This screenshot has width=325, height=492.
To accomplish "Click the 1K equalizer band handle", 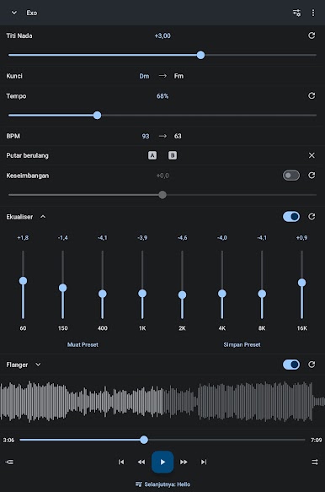I will 142,294.
